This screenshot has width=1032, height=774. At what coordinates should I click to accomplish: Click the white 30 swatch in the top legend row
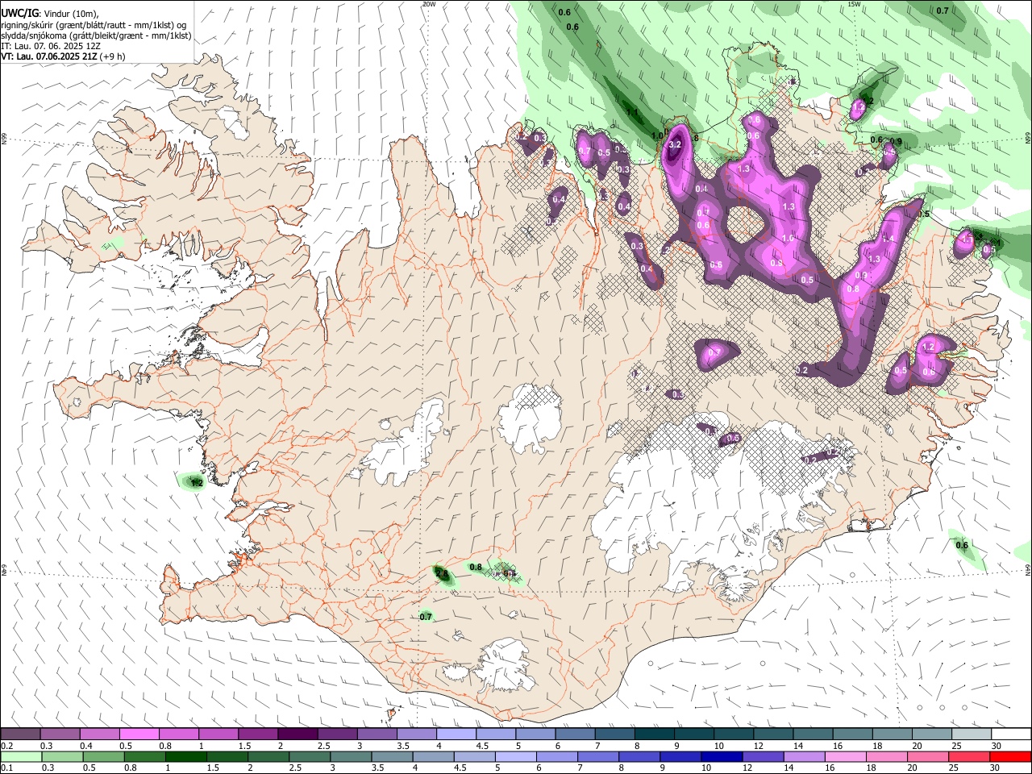[x=1011, y=734]
